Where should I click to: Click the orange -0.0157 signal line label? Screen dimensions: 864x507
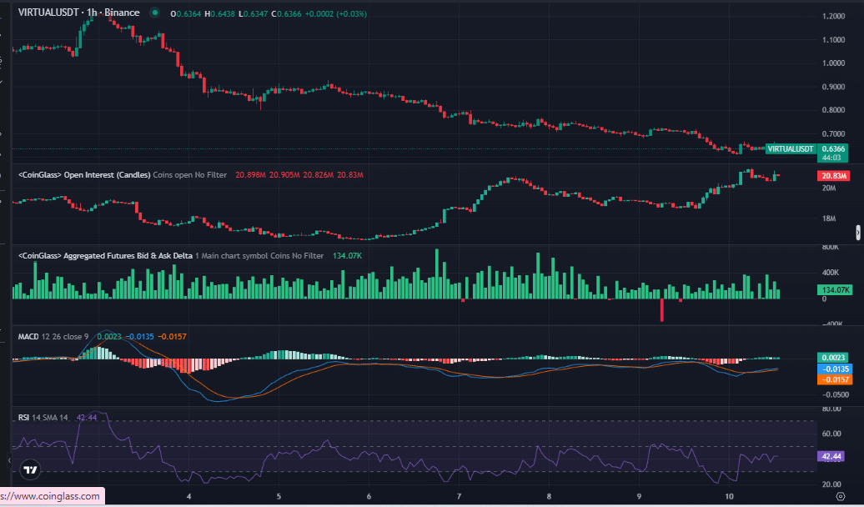coord(834,379)
